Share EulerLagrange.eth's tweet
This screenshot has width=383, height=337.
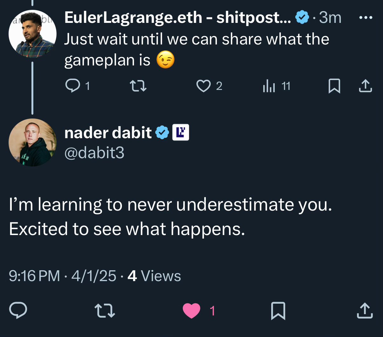pyautogui.click(x=365, y=85)
